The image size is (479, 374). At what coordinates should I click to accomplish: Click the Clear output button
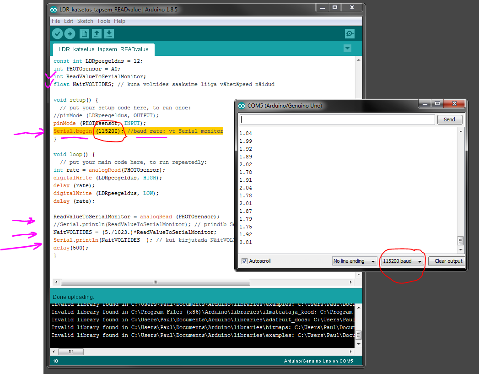pos(448,261)
